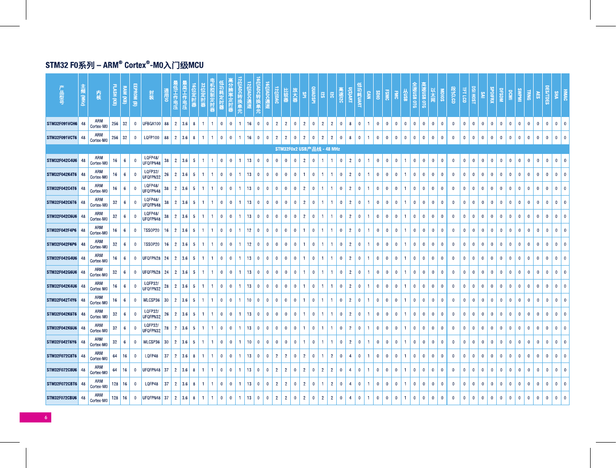This screenshot has width=616, height=468.
Task: Click 'LQFP32/UFQFPN32' package in STM32F042K4T6 row
Action: click(x=151, y=174)
